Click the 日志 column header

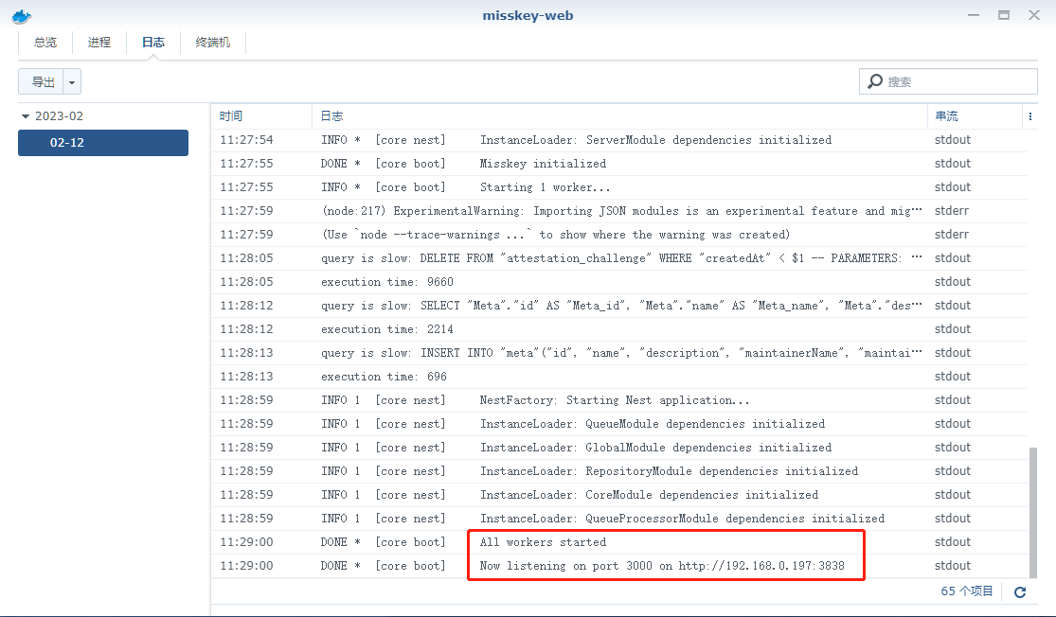point(619,116)
